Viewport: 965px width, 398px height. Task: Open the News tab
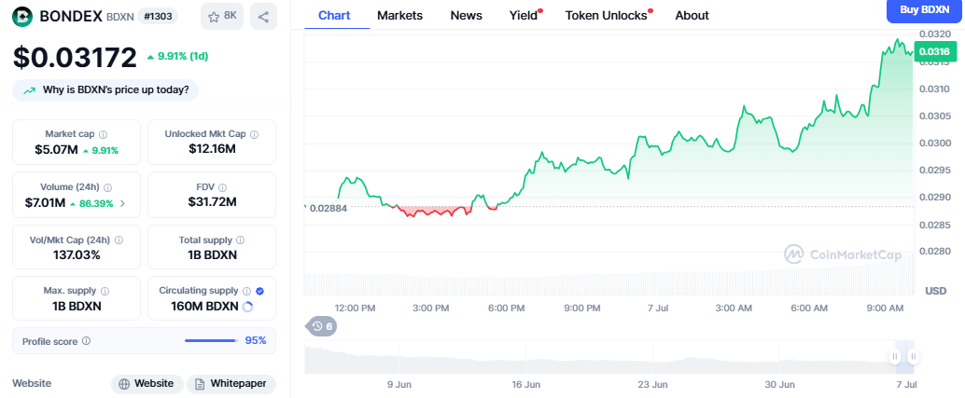tap(467, 15)
